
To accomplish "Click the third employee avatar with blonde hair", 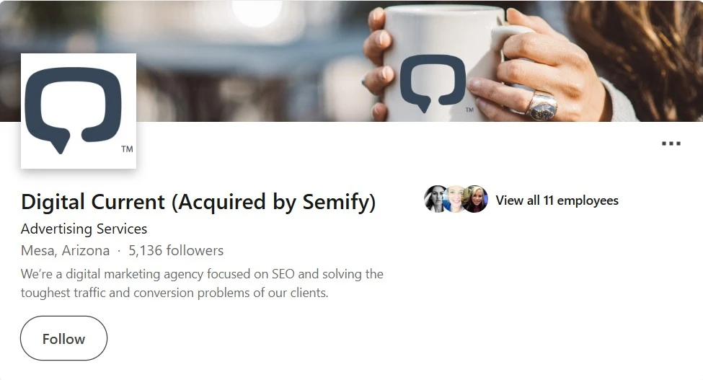I will [x=474, y=198].
